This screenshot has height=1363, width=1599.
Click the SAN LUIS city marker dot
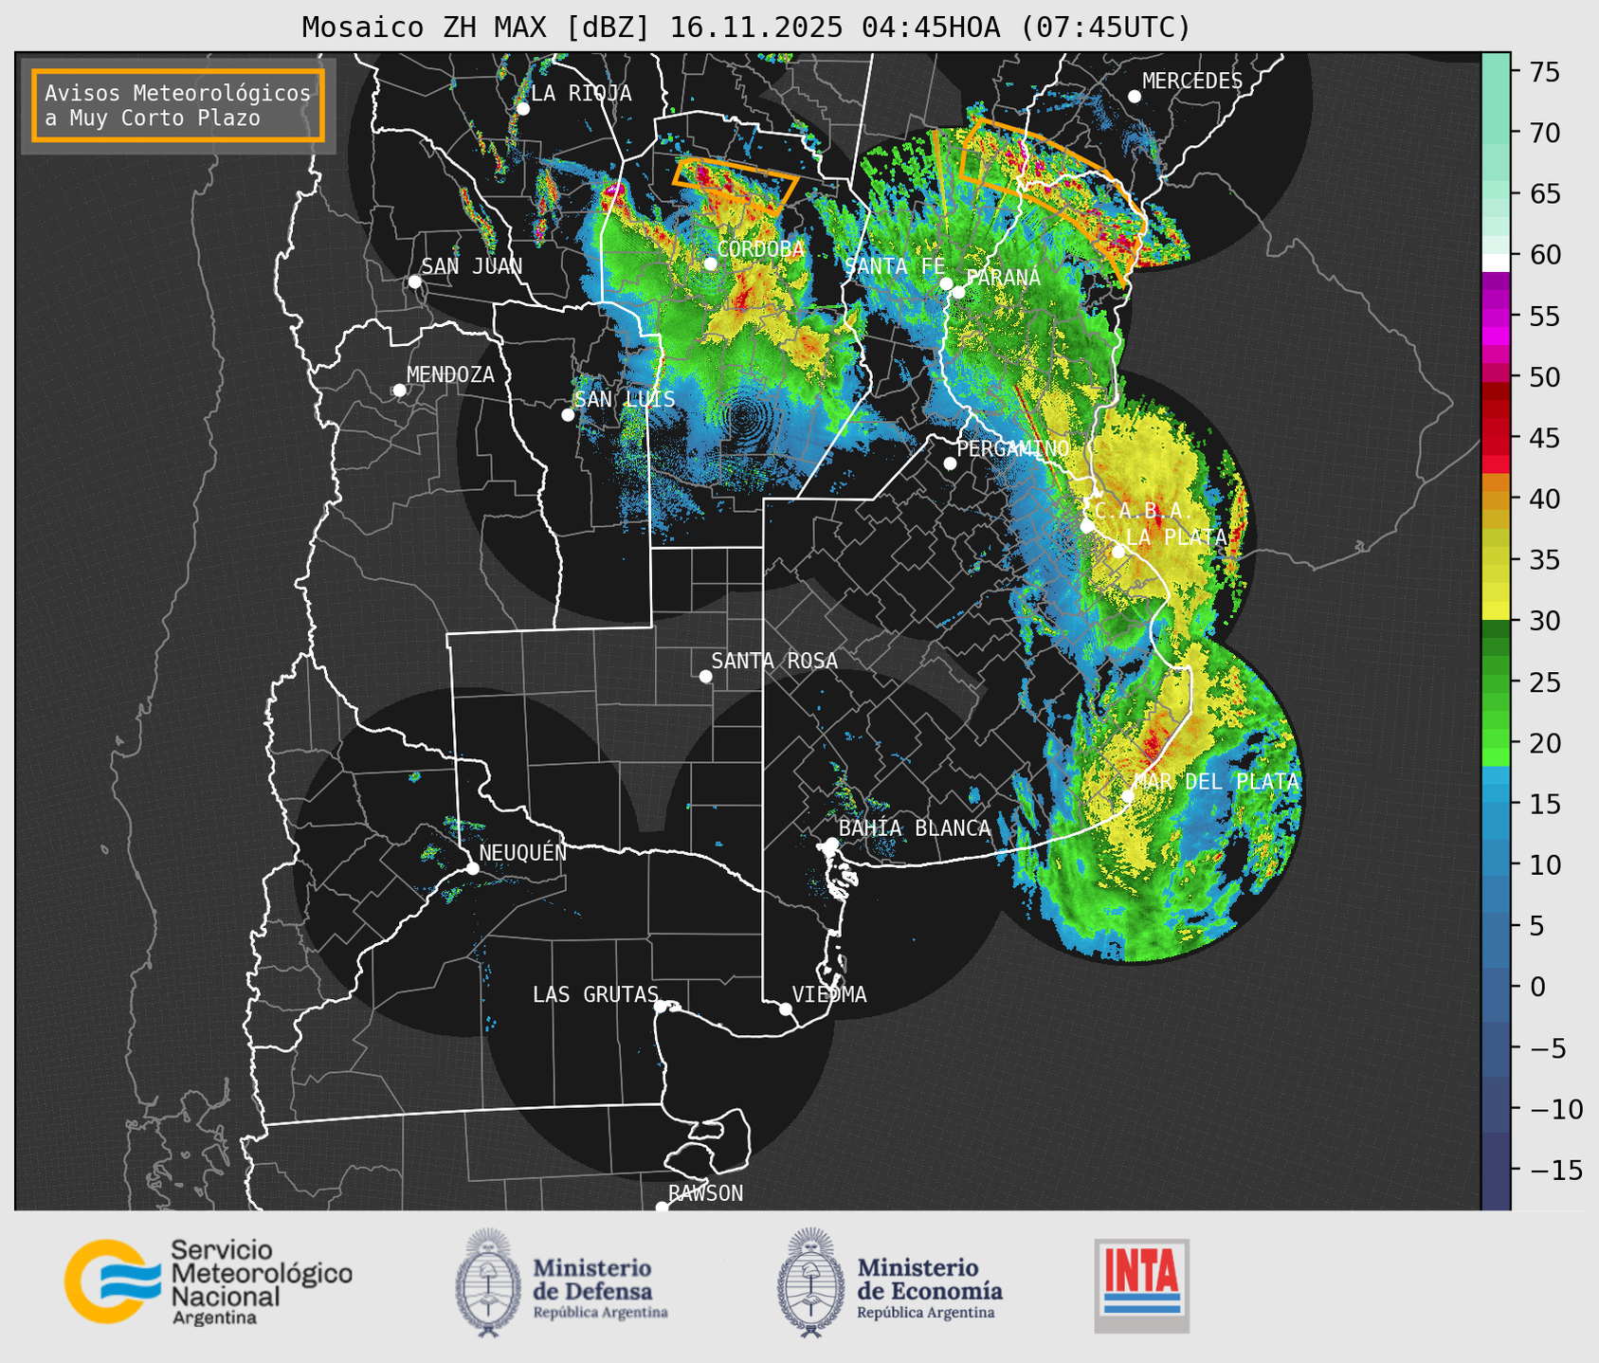(x=568, y=414)
